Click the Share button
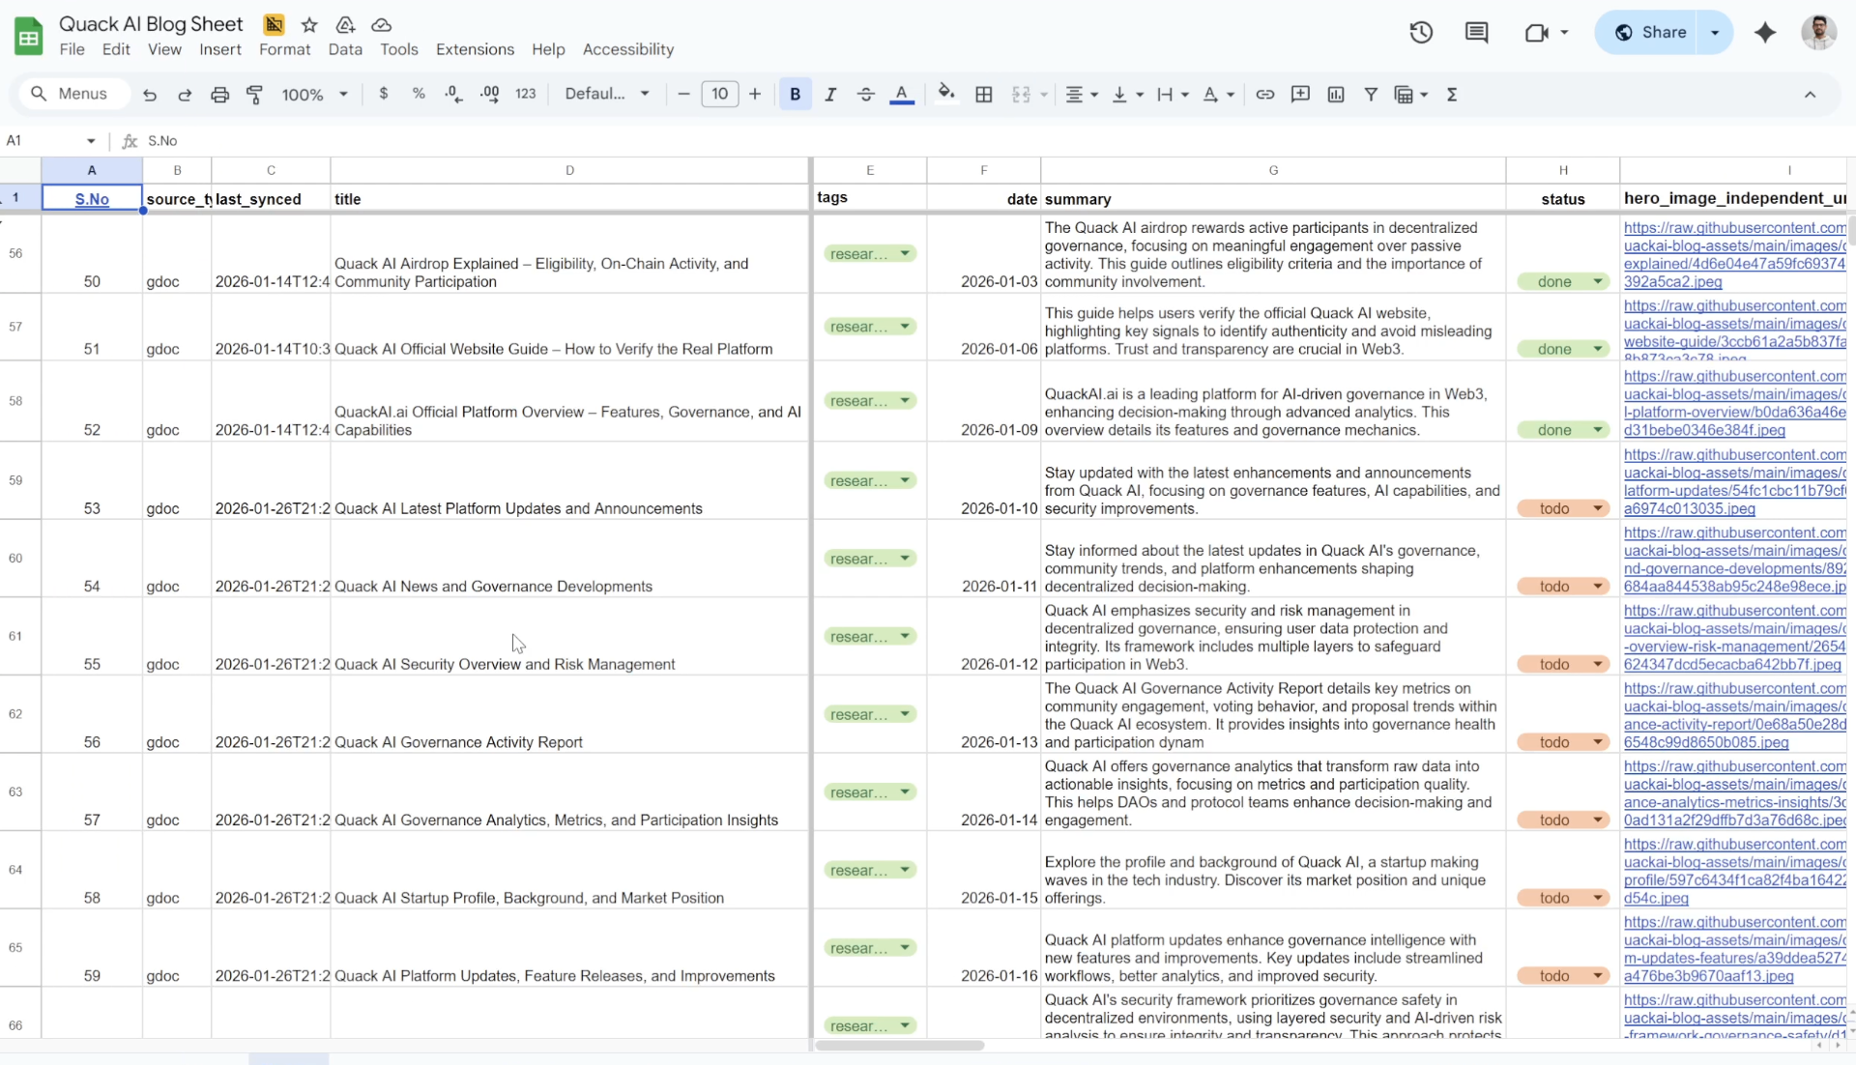 1651,32
